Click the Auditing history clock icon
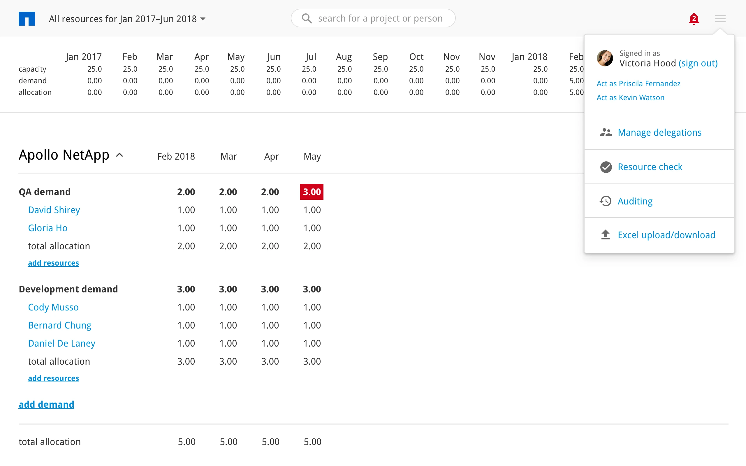This screenshot has height=466, width=746. click(606, 201)
